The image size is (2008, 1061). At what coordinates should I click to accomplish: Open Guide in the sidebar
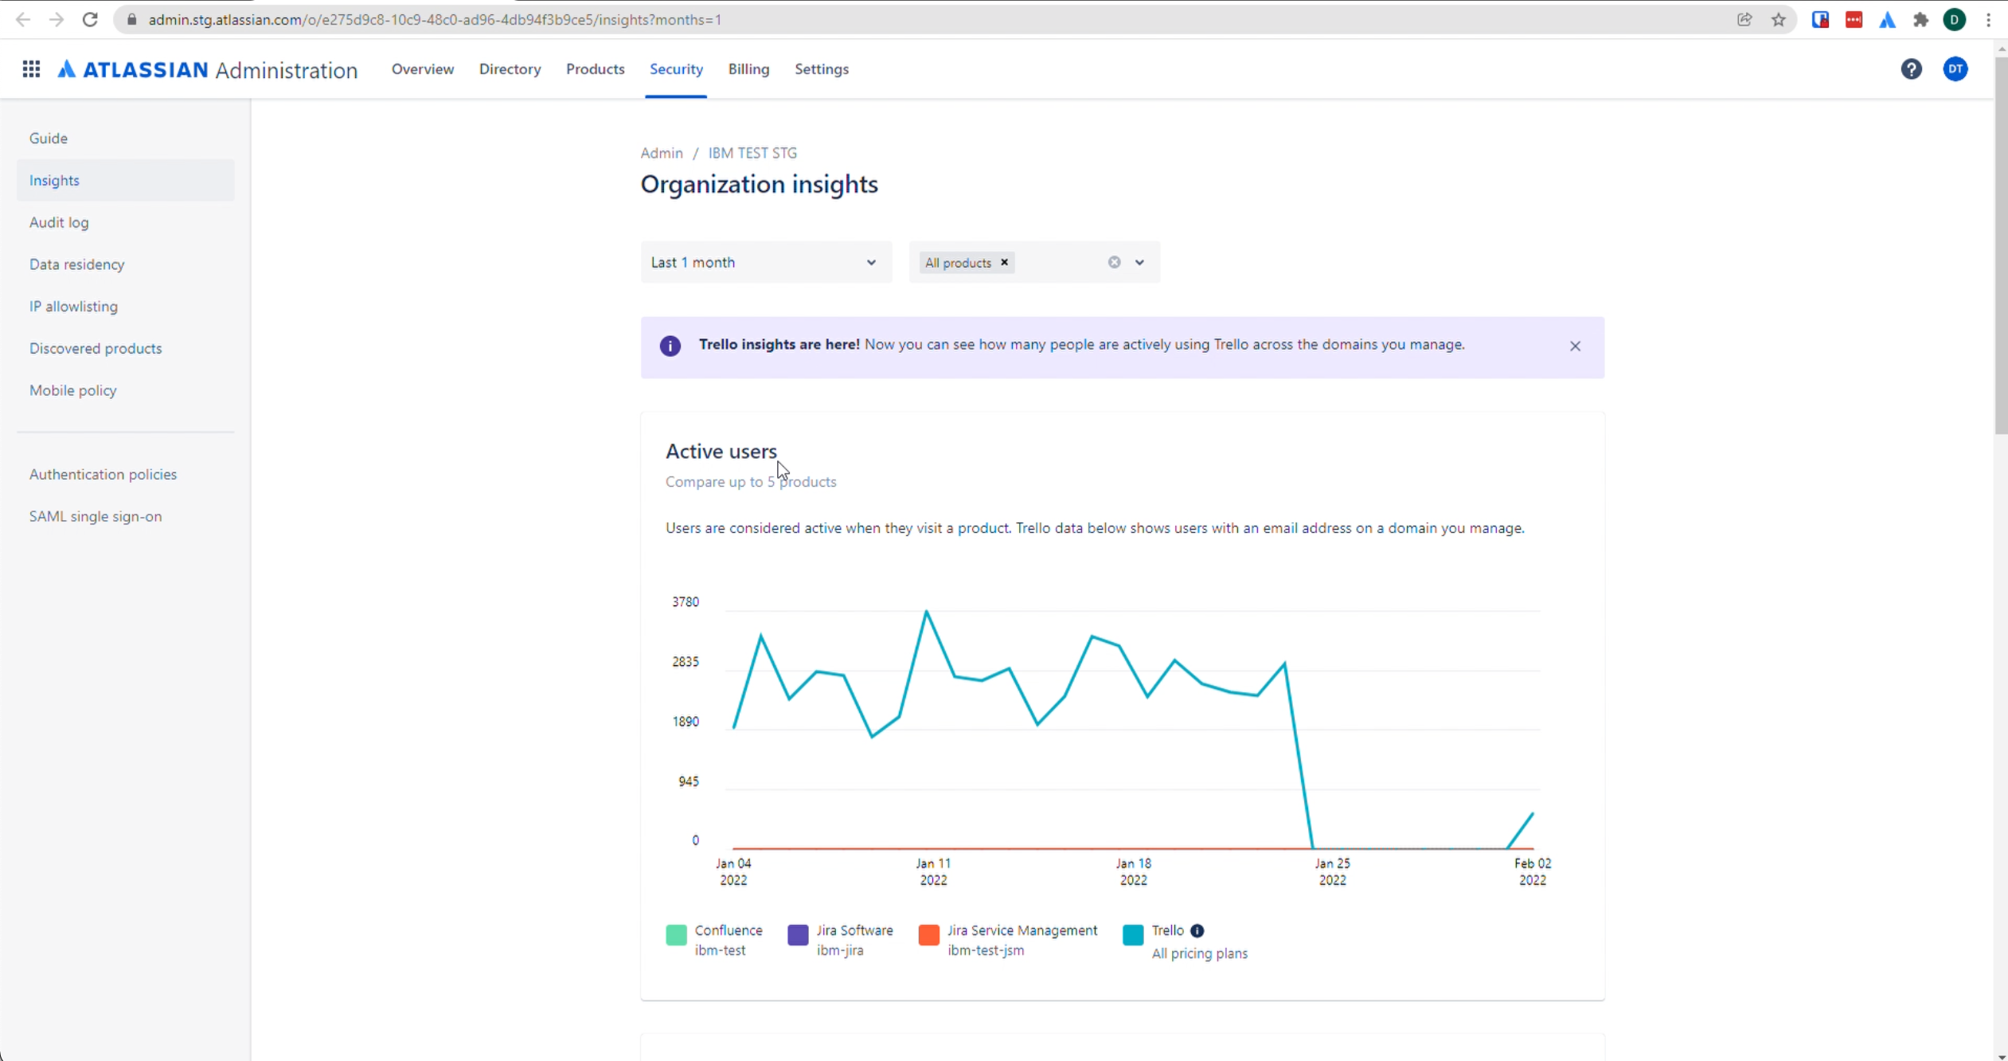coord(126,138)
